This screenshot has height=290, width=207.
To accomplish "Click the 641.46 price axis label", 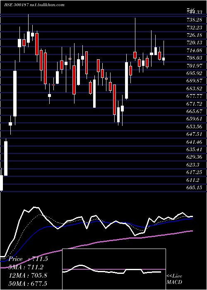I will point(195,142).
